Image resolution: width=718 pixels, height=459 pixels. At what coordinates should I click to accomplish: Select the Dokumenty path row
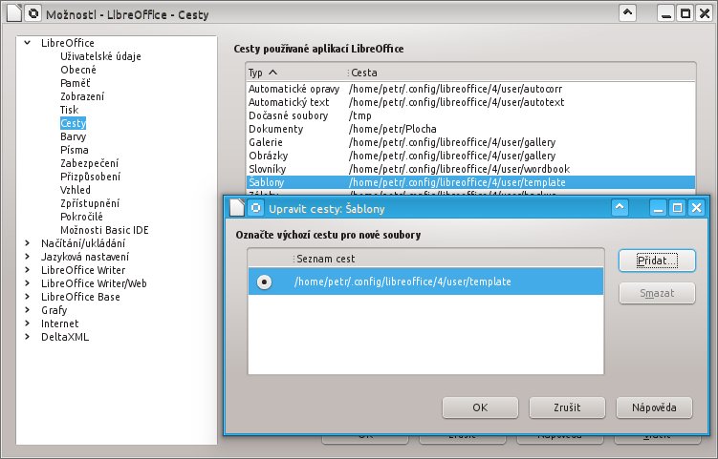click(470, 129)
